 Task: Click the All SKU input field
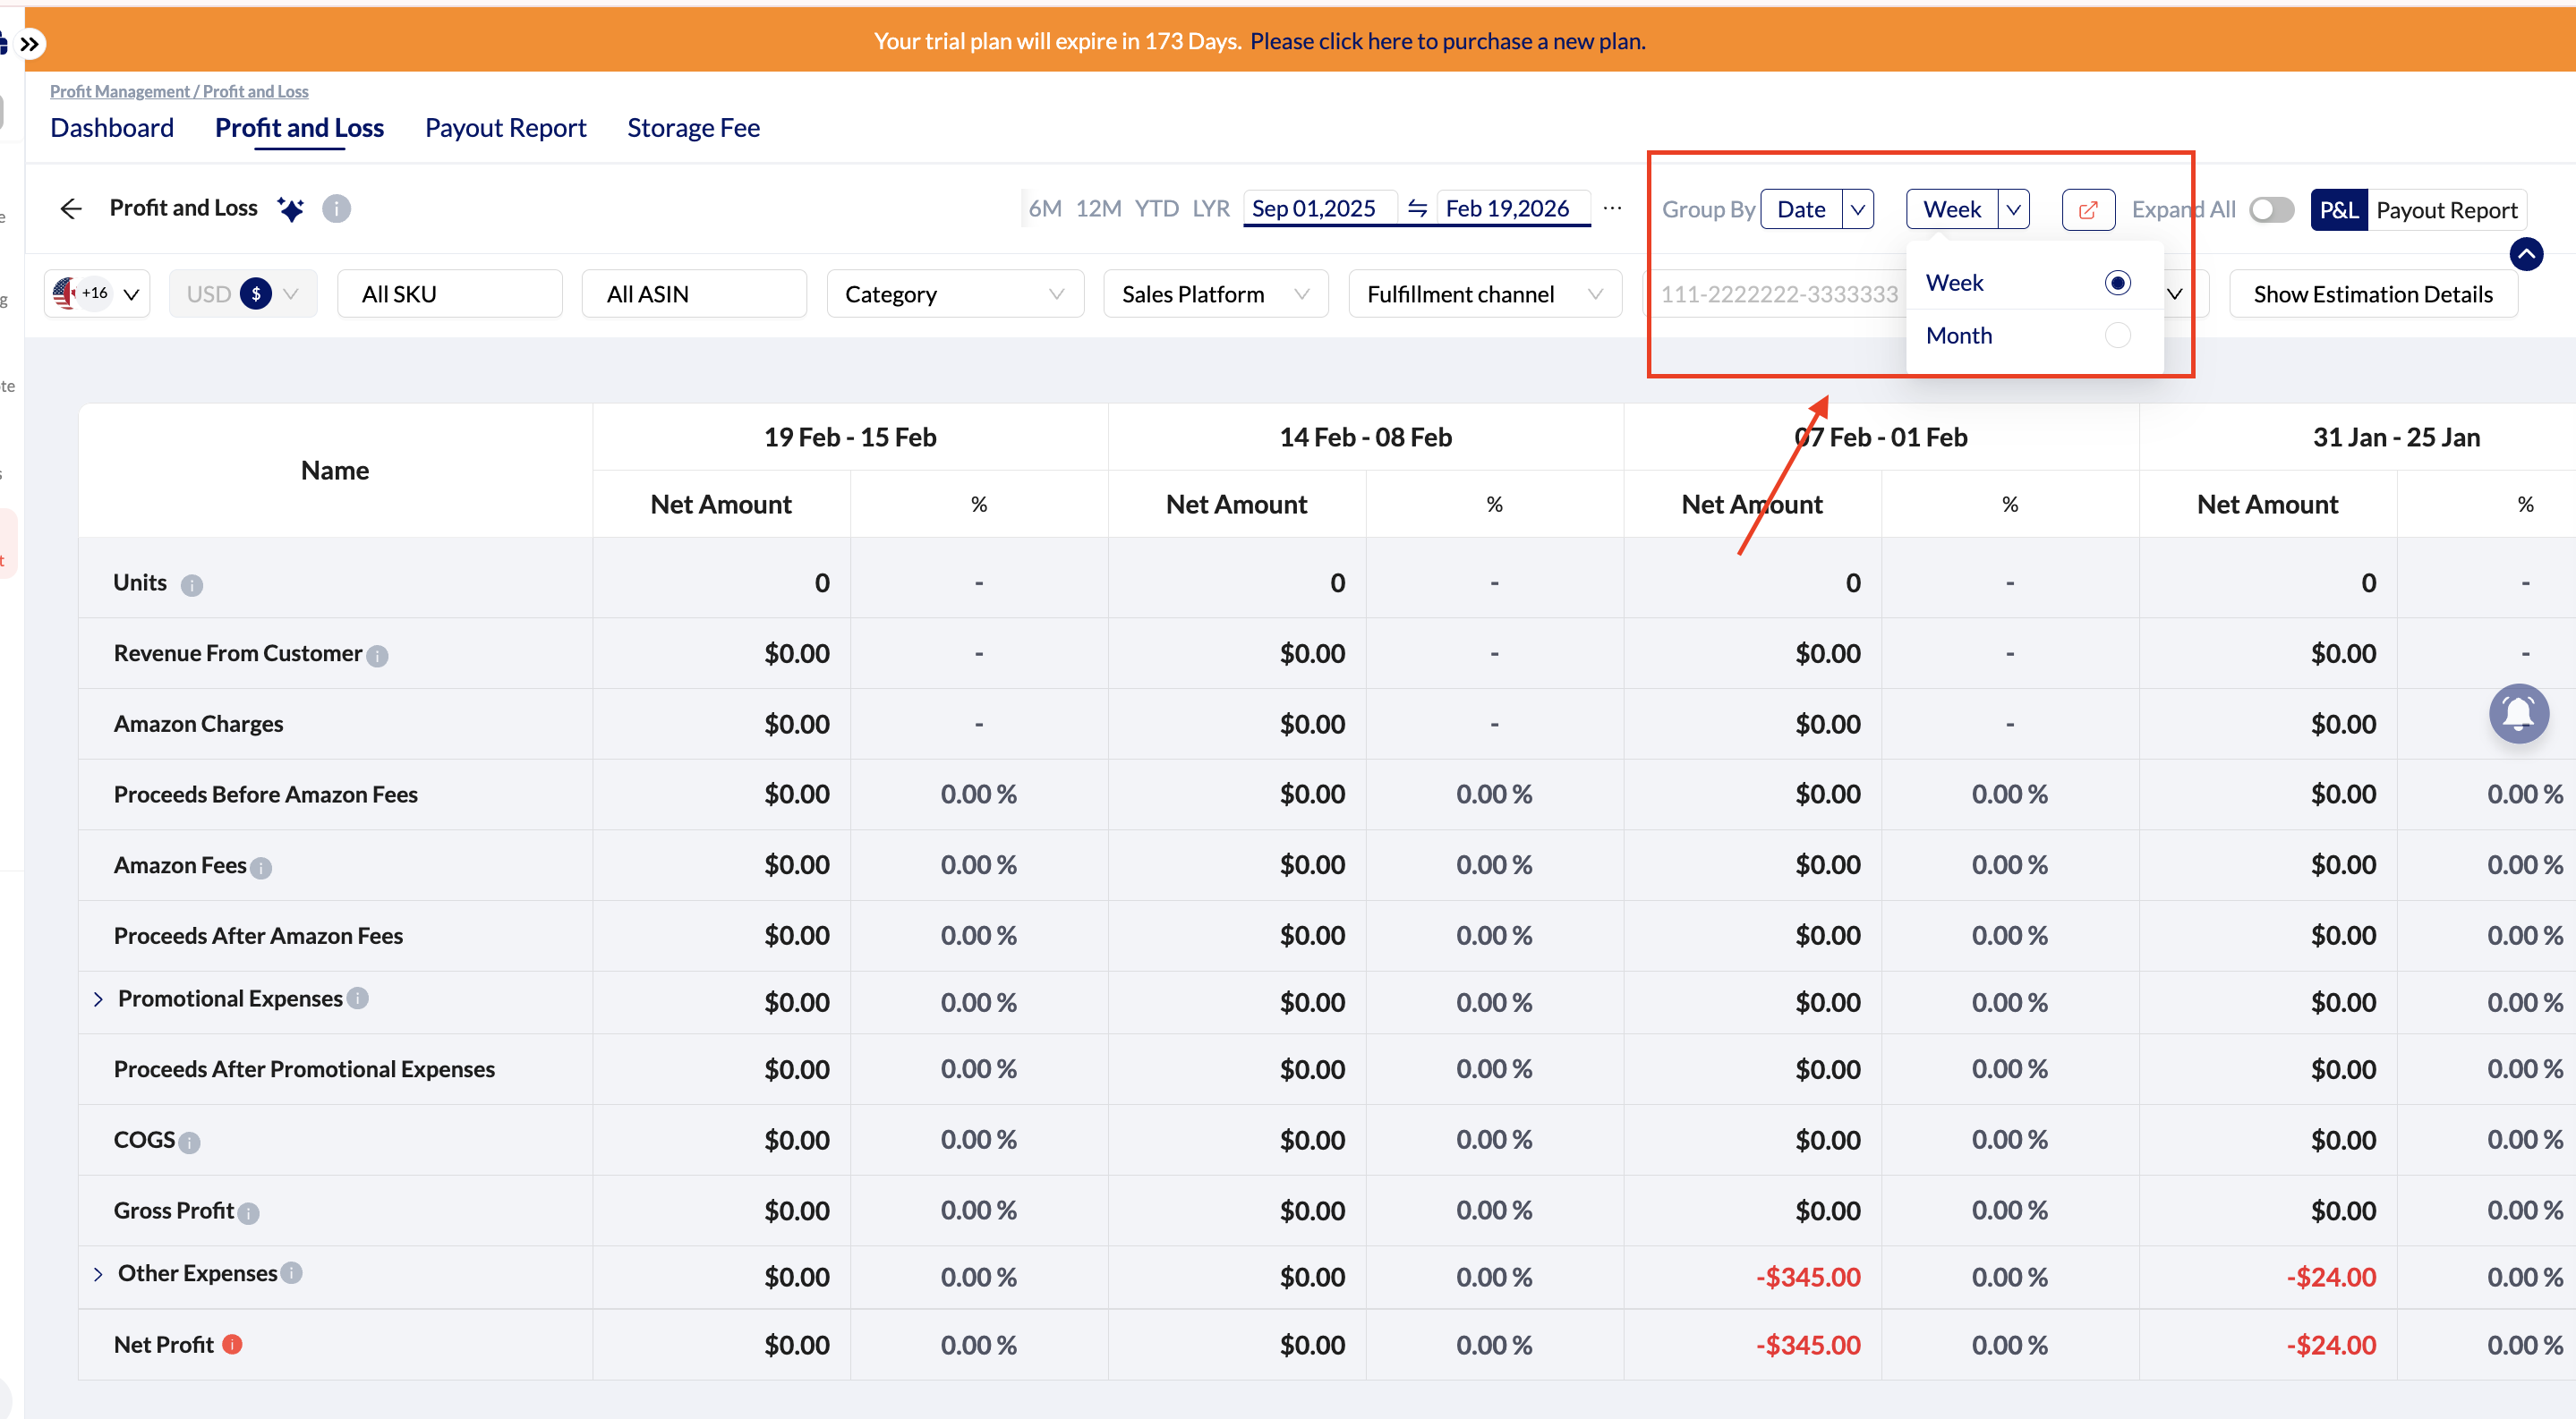(449, 293)
